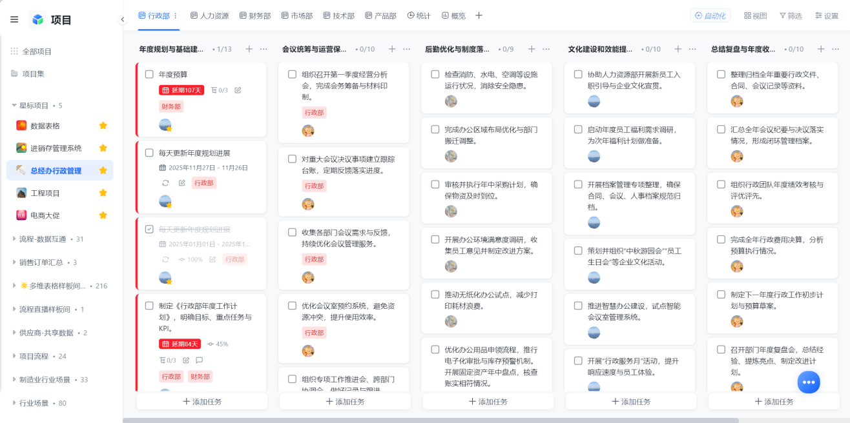This screenshot has width=850, height=423.
Task: Collapse the 星标项目 section
Action: coord(14,105)
